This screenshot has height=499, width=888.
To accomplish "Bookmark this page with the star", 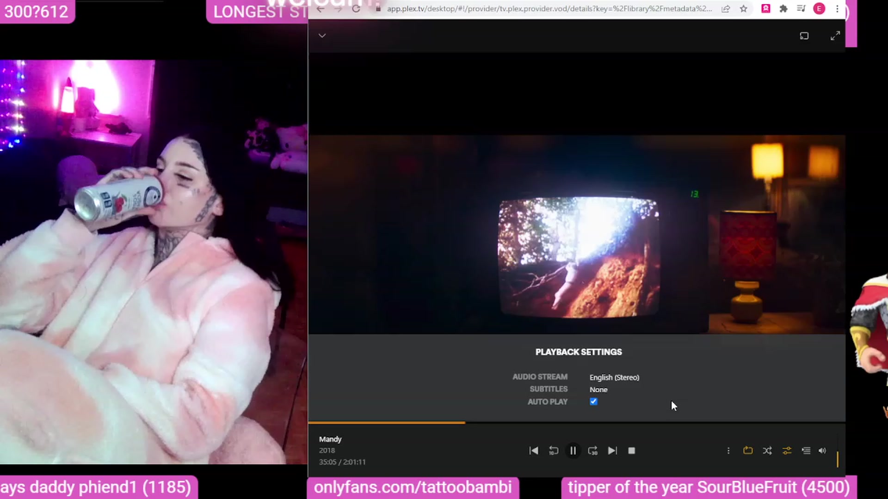I will tap(743, 8).
